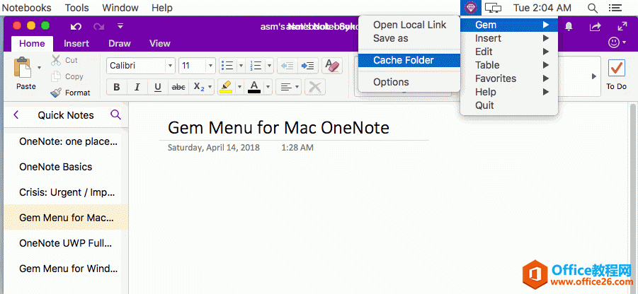Click the smiley feedback icon
The height and width of the screenshot is (294, 638).
pyautogui.click(x=614, y=42)
